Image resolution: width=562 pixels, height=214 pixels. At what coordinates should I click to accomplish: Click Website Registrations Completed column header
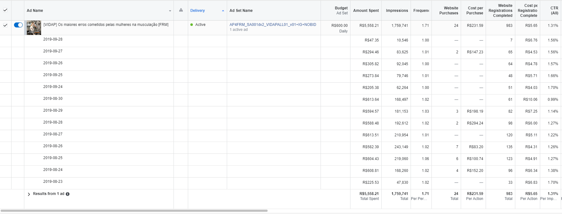pos(500,11)
